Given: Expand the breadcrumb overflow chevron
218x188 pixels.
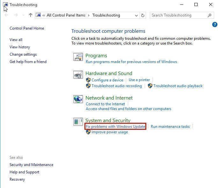Looking at the screenshot, I should 44,15.
